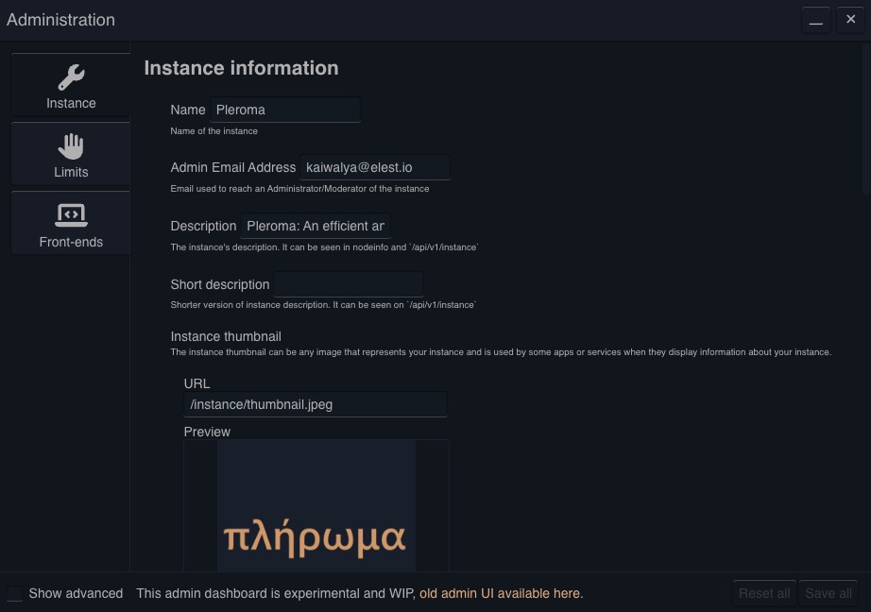Click the Front-ends laptop code icon
Image resolution: width=871 pixels, height=612 pixels.
70,215
